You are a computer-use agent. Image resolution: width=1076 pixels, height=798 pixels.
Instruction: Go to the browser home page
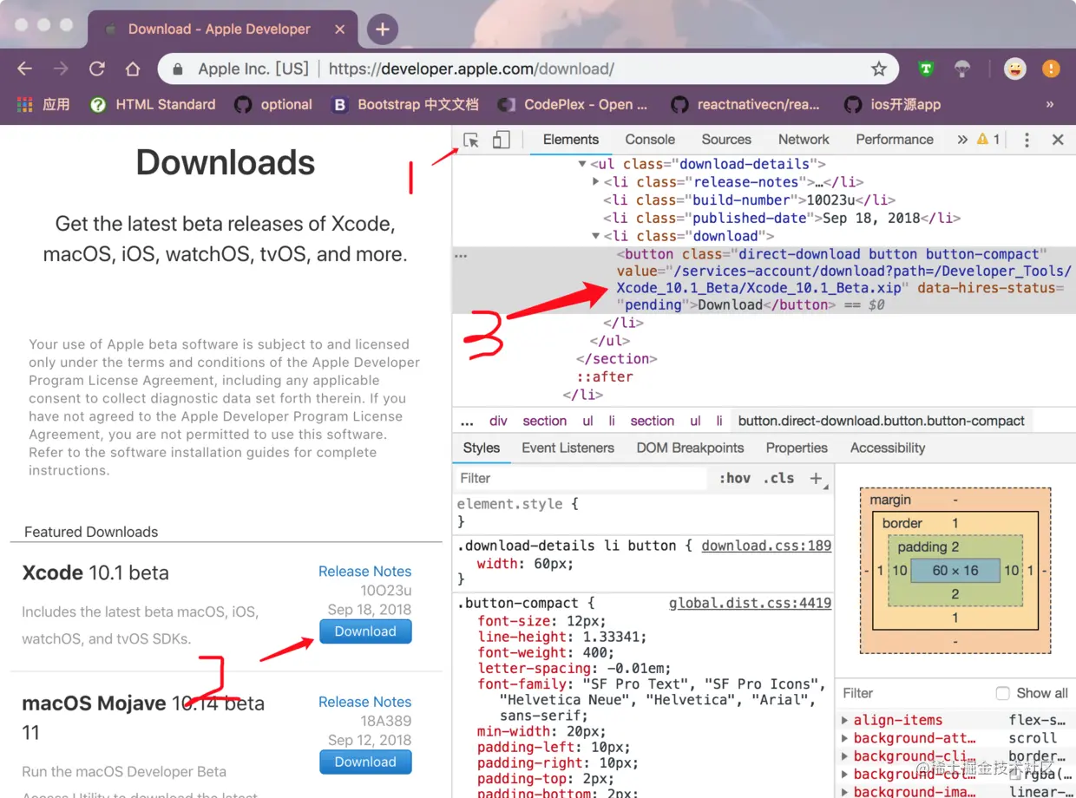132,69
